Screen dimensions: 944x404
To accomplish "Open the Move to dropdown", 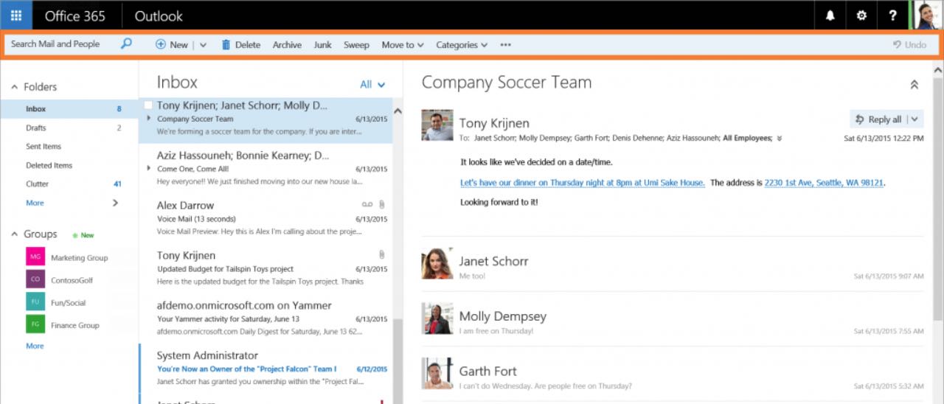I will tap(403, 45).
